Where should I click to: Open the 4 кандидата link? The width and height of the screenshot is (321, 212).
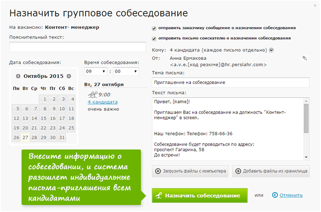tap(99, 101)
